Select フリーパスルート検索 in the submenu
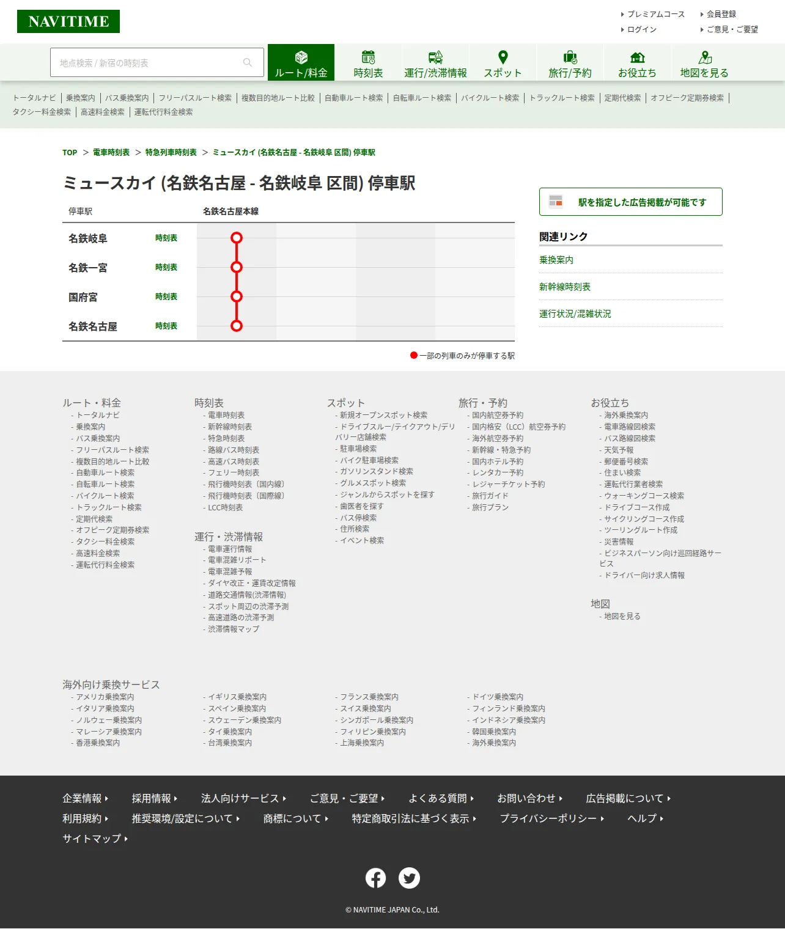 (x=196, y=98)
